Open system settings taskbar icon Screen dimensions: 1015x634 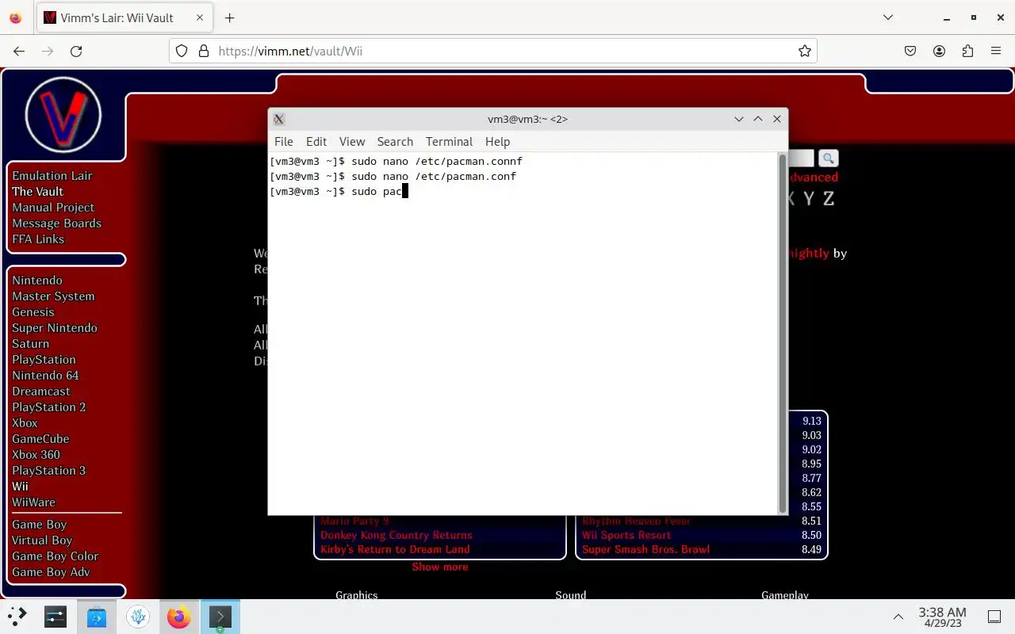[x=56, y=617]
